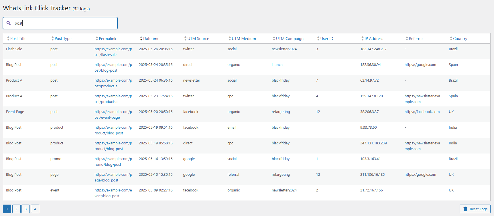Sort by Post Title arrow icon

pos(8,39)
